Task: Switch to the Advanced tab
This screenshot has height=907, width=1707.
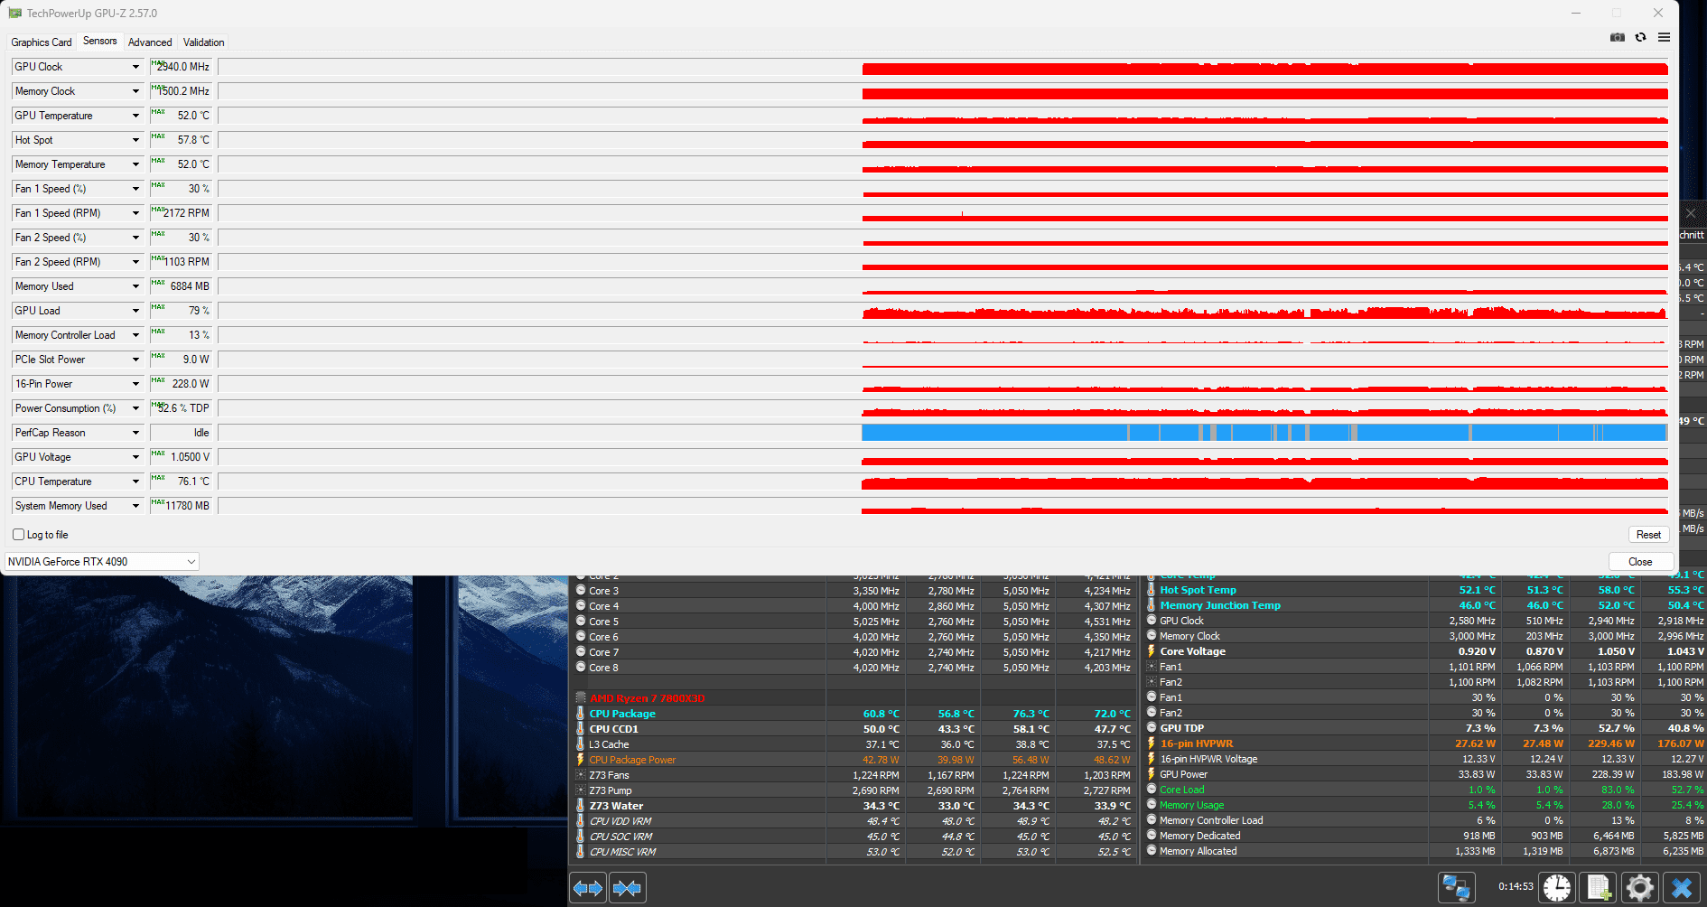Action: point(150,42)
